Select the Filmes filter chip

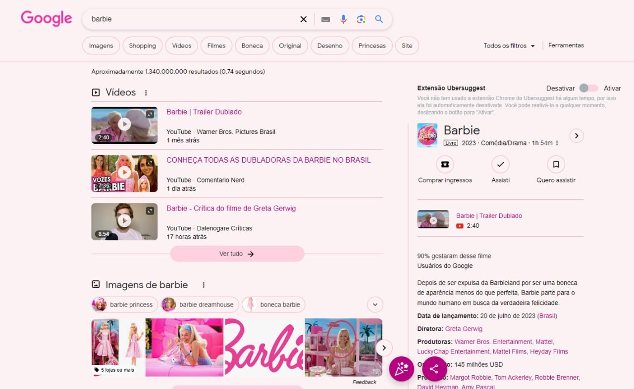click(x=216, y=45)
